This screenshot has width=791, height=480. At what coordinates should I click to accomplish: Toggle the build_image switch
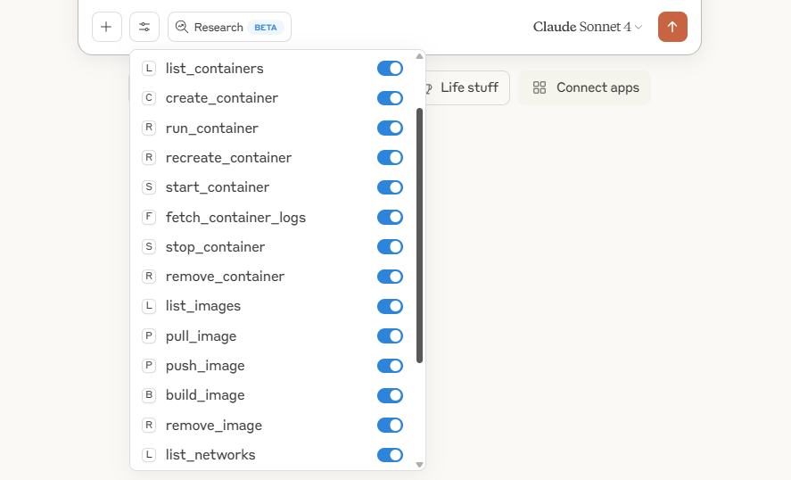pyautogui.click(x=390, y=395)
